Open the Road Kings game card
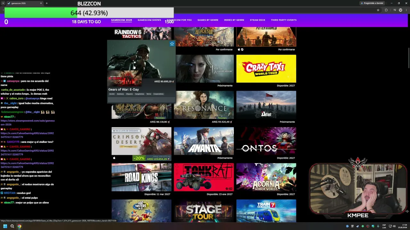The height and width of the screenshot is (230, 410). click(141, 177)
